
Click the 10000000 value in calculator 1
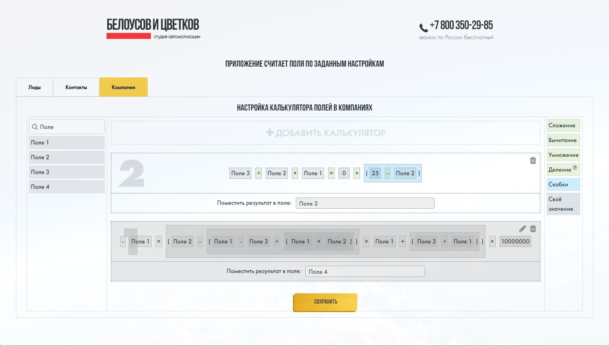click(x=515, y=241)
